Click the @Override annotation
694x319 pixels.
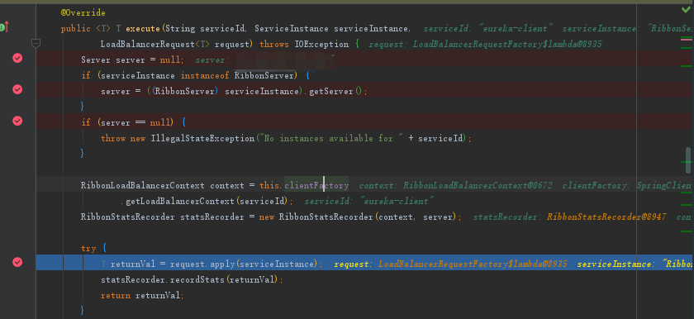pyautogui.click(x=83, y=13)
